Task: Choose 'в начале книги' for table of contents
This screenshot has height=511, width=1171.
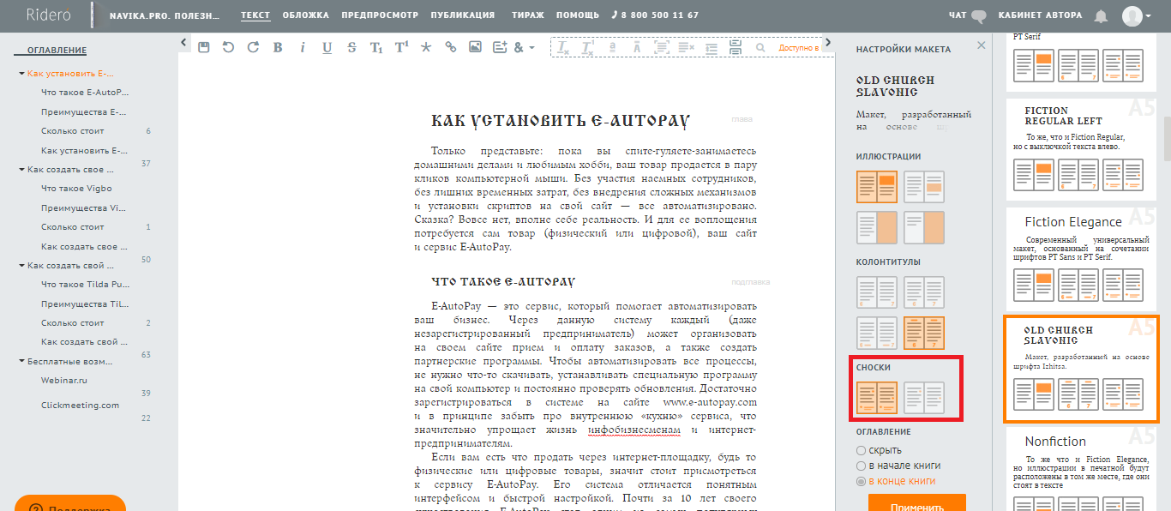Action: tap(862, 466)
